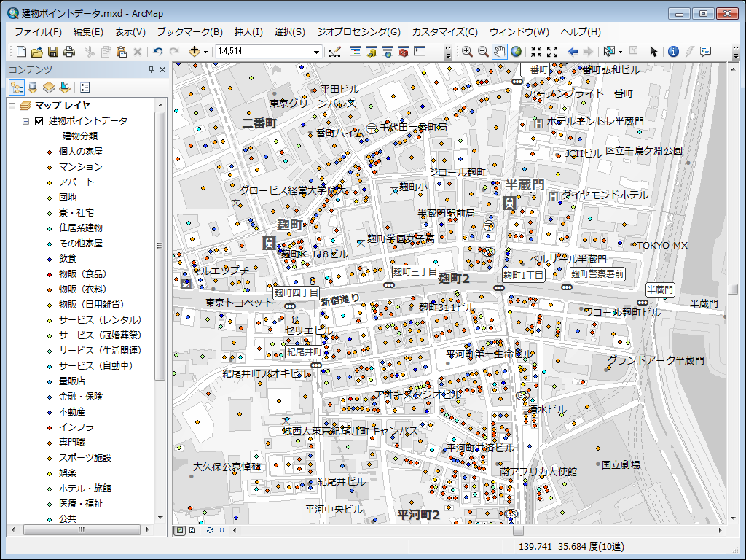The image size is (746, 560).
Task: Click the Add Data button
Action: click(194, 52)
